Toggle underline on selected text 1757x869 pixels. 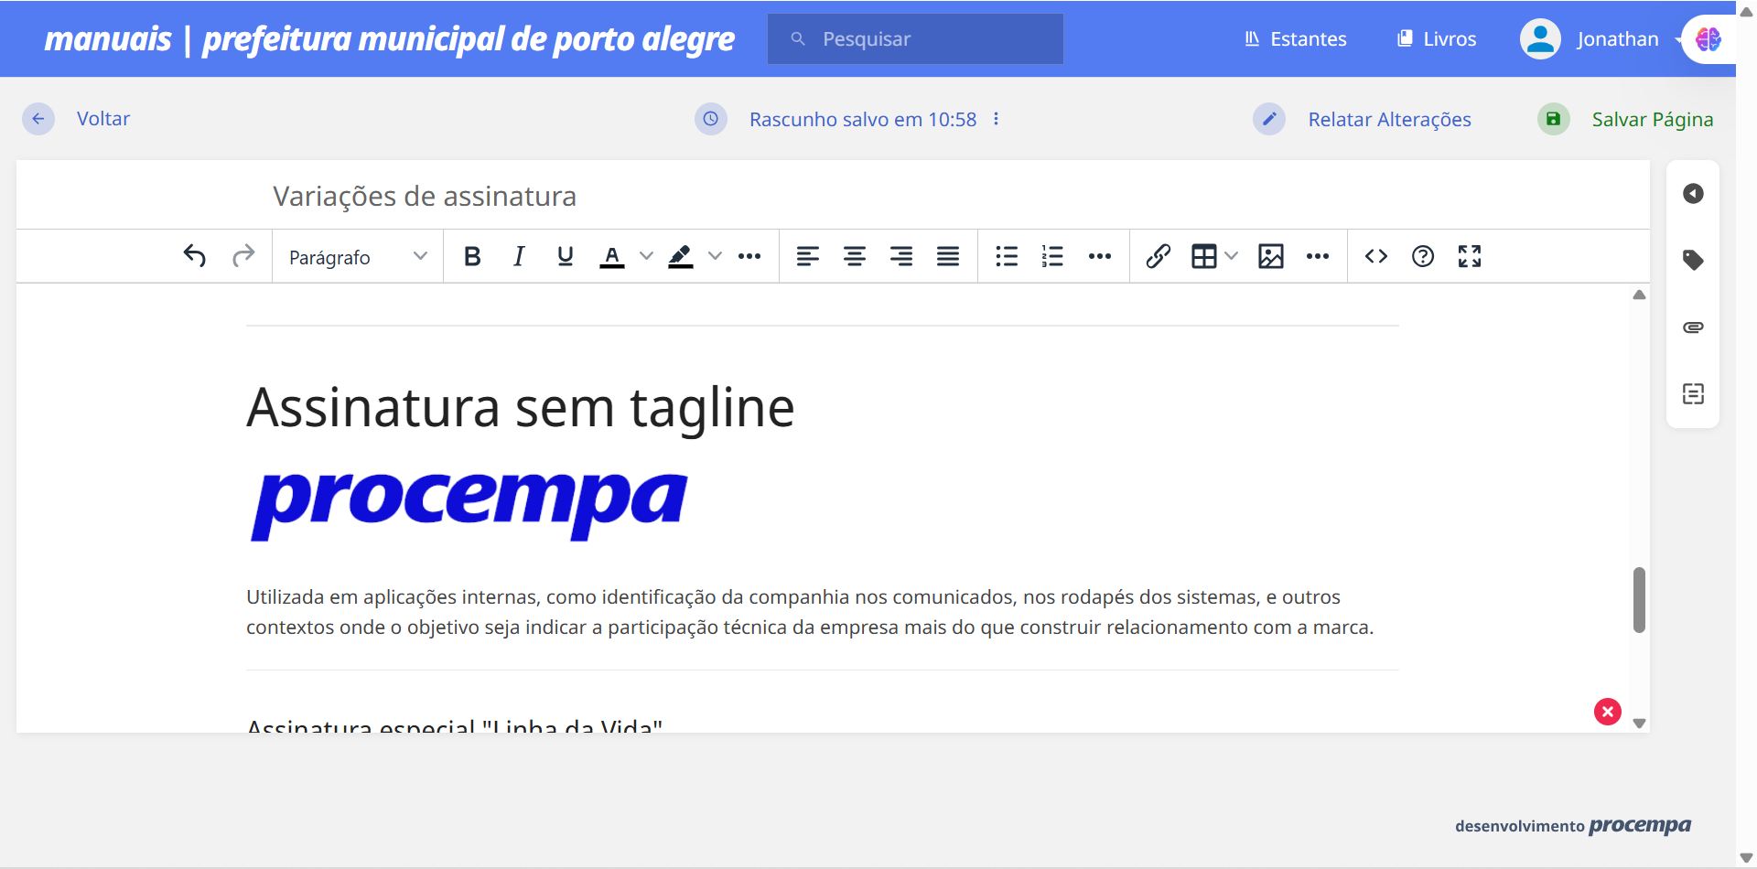pos(565,256)
